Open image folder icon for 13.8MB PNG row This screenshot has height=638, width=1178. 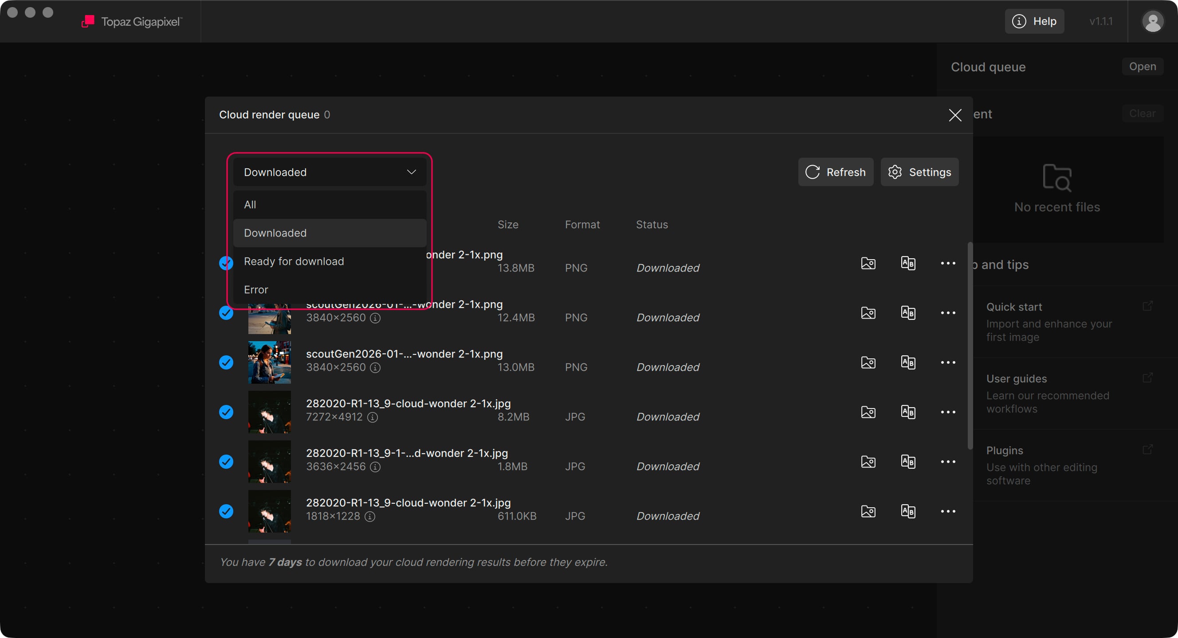click(868, 263)
